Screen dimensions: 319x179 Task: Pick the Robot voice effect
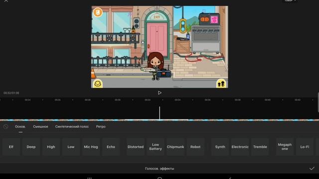195,147
